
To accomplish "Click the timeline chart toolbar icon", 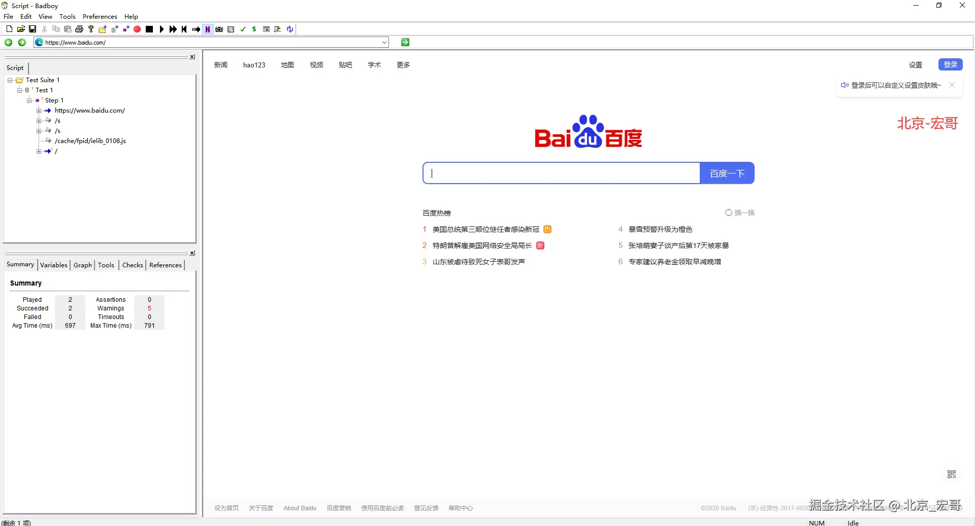I will tap(278, 29).
